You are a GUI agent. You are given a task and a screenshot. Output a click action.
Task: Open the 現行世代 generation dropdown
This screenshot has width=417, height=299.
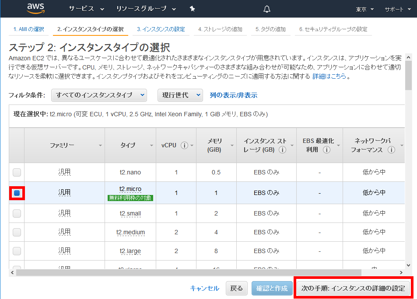click(180, 95)
